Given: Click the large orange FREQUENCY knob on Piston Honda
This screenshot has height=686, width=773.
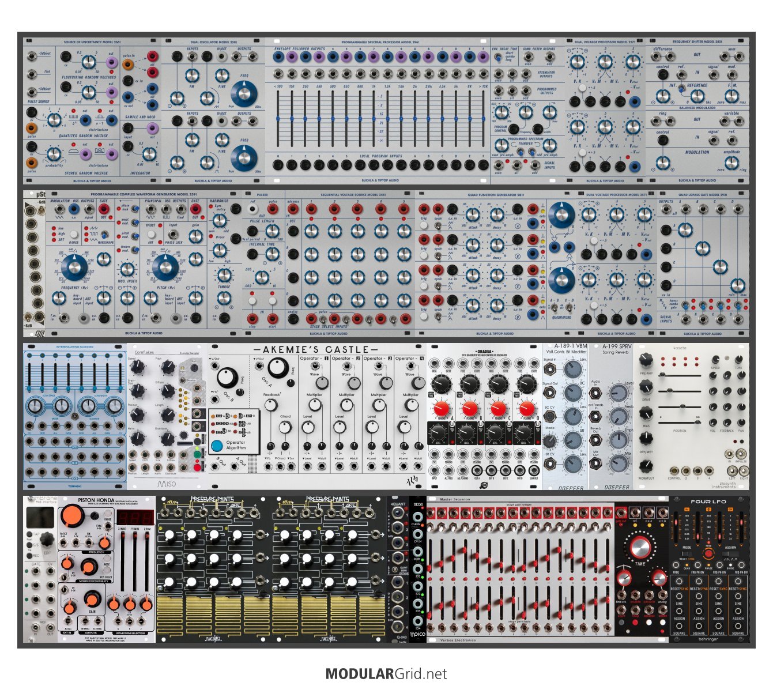Looking at the screenshot, I should (x=73, y=515).
